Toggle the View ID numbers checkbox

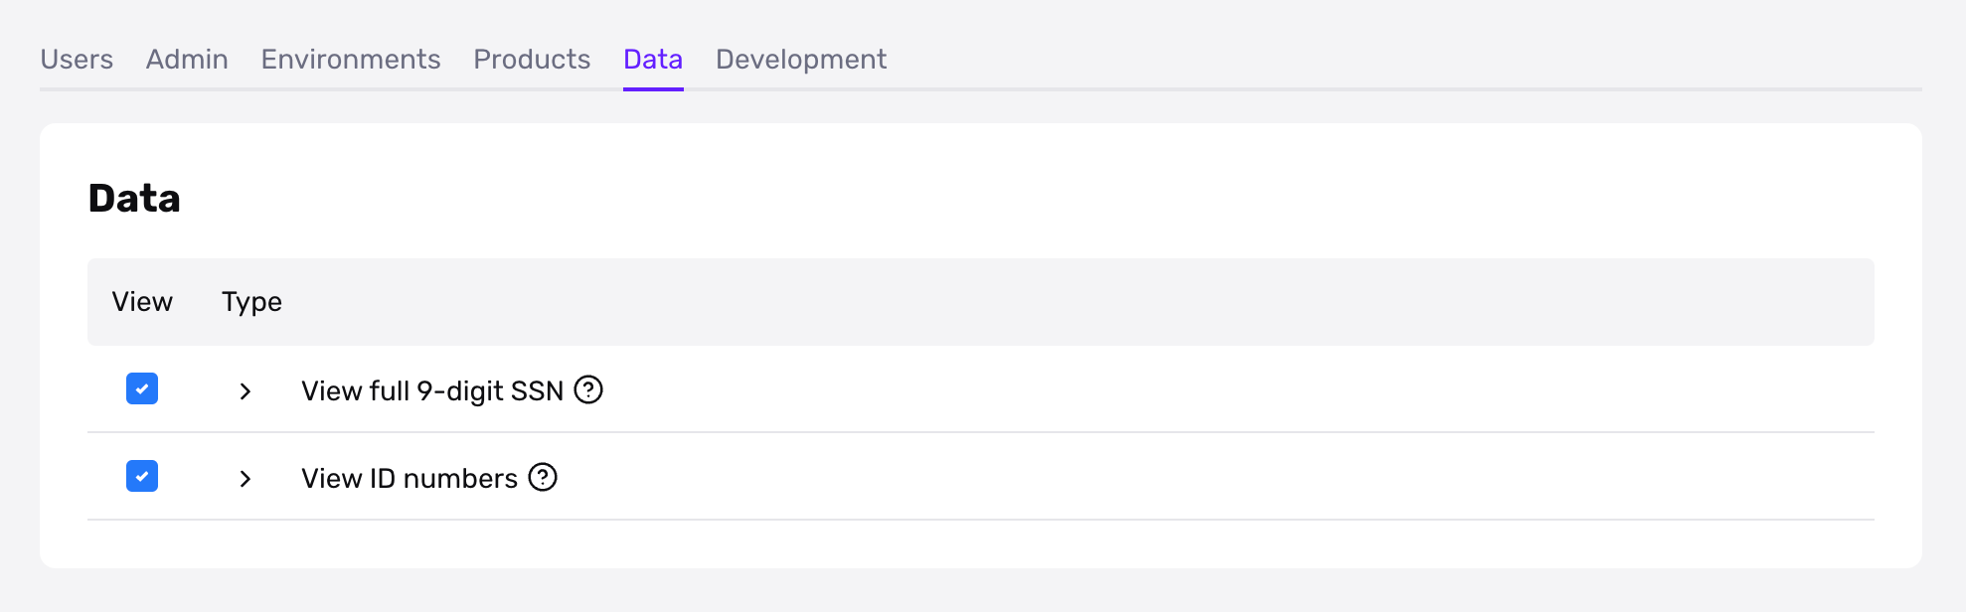click(x=142, y=476)
